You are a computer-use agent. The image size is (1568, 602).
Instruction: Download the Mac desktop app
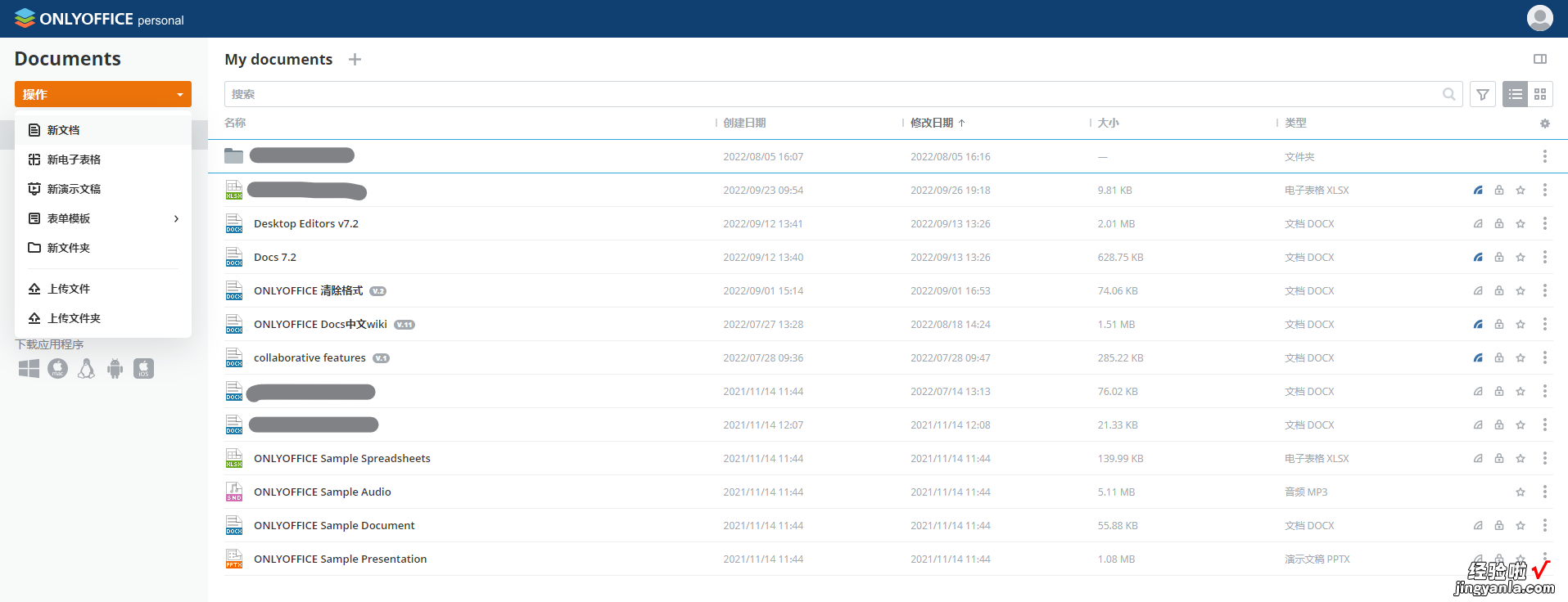(57, 369)
